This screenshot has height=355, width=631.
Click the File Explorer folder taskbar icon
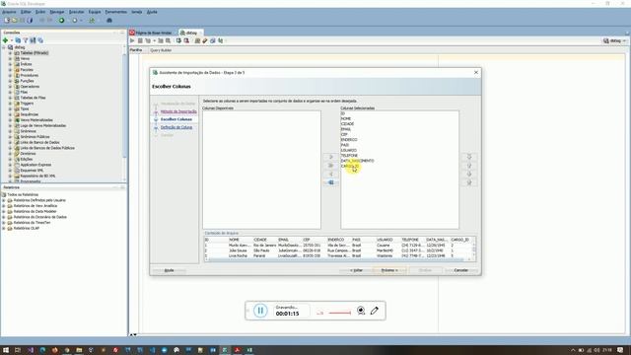79,350
